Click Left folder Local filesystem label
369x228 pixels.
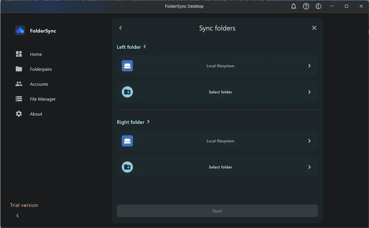coord(220,66)
